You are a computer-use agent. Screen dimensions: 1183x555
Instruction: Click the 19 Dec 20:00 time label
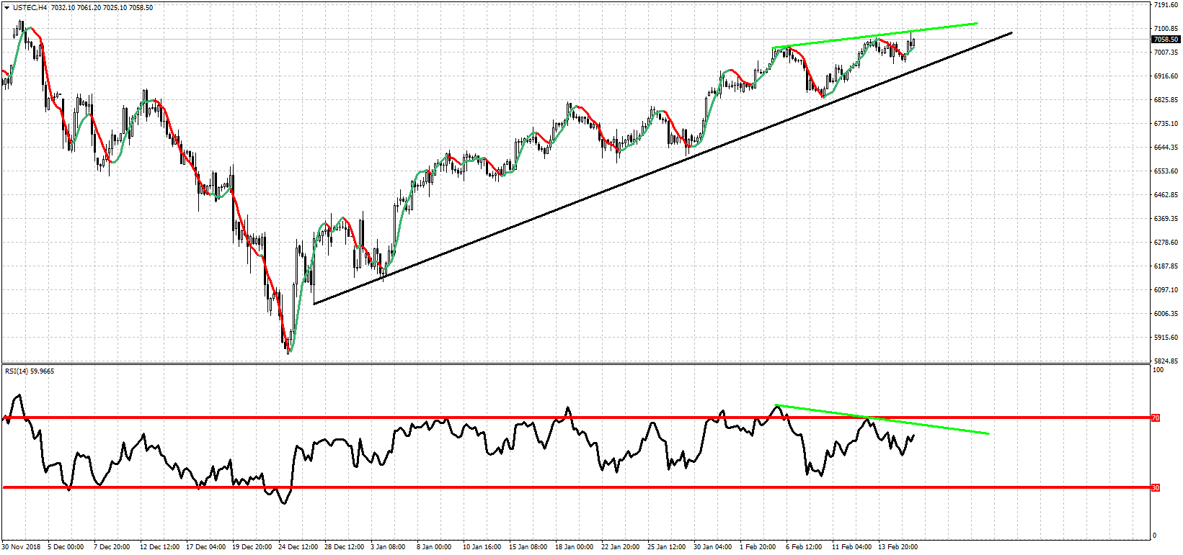pos(252,547)
